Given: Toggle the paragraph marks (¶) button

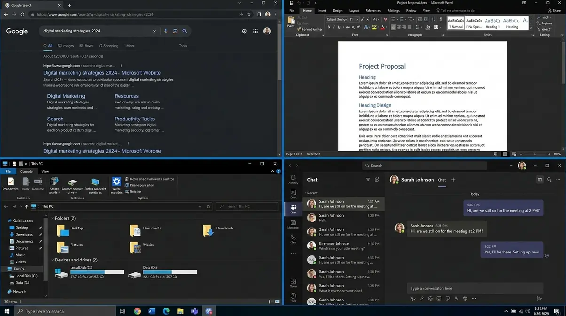Looking at the screenshot, I should tap(440, 19).
